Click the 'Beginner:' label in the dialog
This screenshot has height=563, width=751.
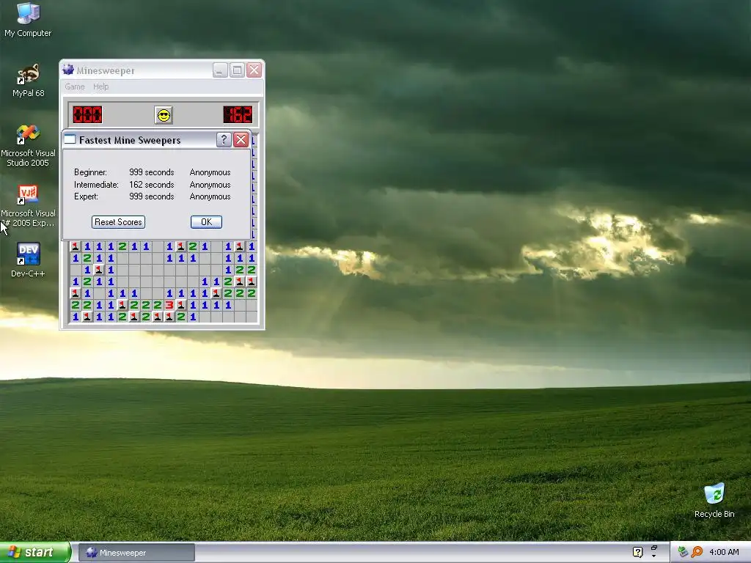[x=90, y=172]
